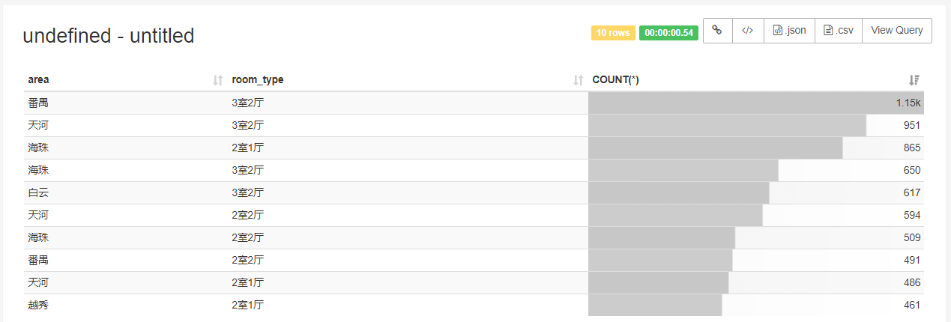The image size is (951, 322).
Task: Click descending sort icon on COUNT(*) column
Action: coord(914,80)
